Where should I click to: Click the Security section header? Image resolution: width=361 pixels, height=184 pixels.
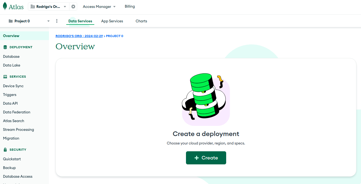point(18,150)
